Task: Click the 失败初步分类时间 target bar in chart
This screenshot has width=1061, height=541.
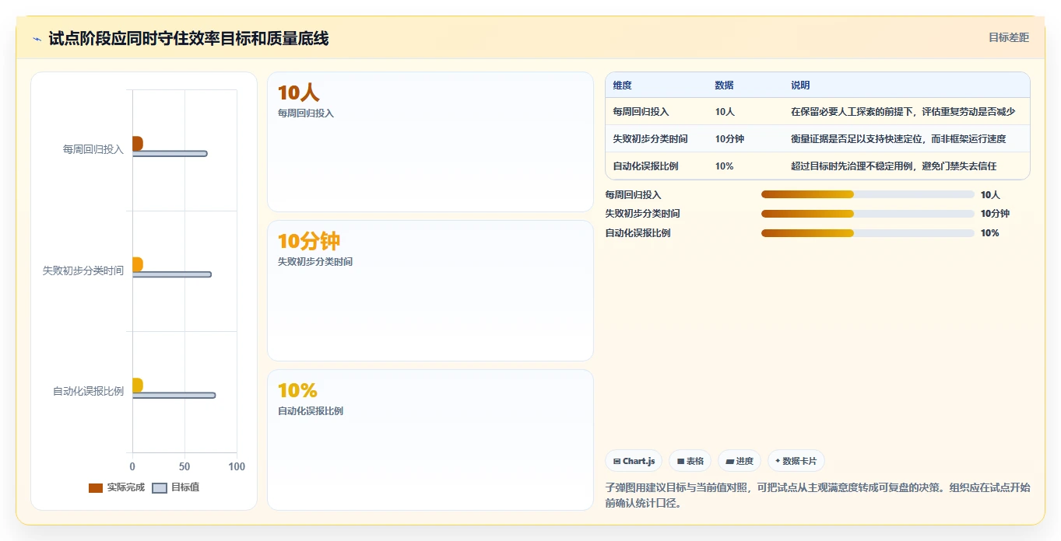Action: tap(172, 274)
